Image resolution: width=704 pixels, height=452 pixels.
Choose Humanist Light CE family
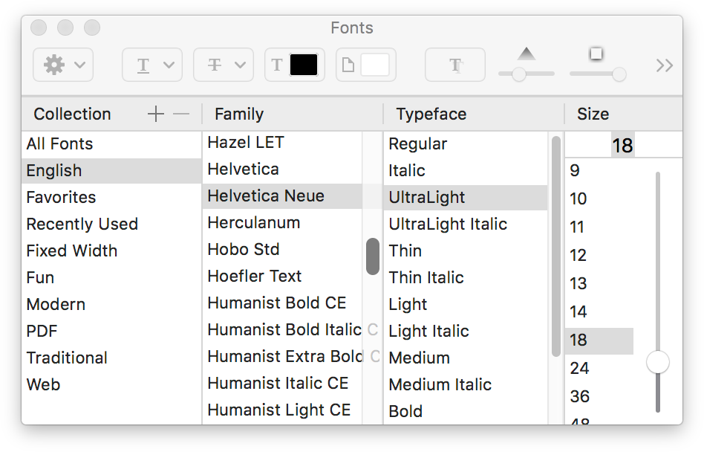[x=282, y=410]
